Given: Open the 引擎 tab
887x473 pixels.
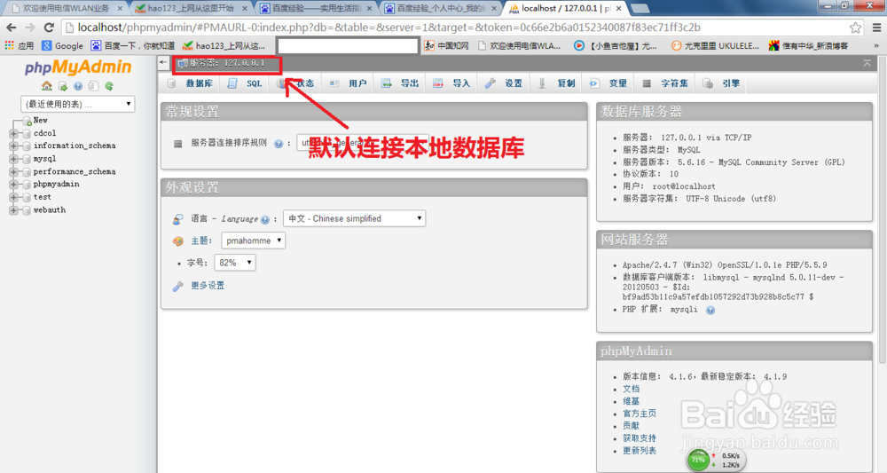Looking at the screenshot, I should click(721, 83).
